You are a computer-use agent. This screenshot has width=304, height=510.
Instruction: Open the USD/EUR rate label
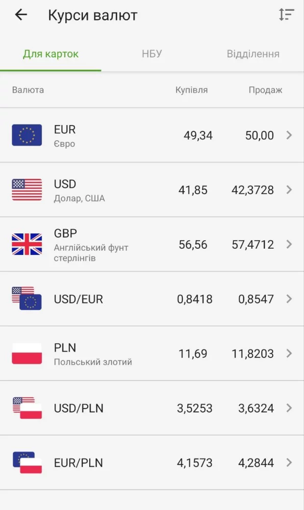coord(78,299)
